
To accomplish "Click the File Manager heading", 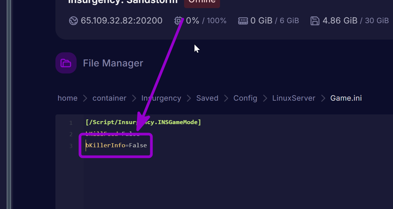I will pos(113,63).
